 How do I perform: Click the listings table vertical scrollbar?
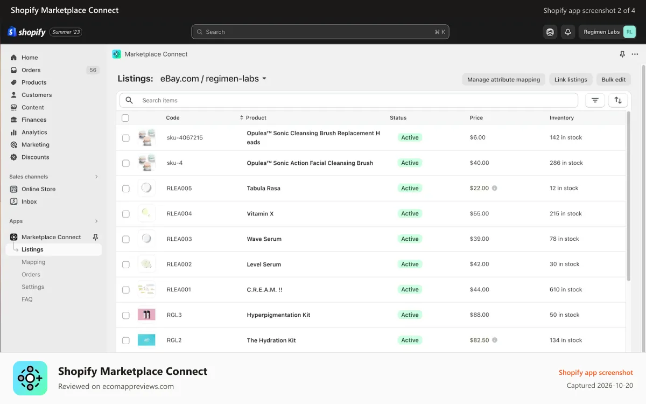628,196
